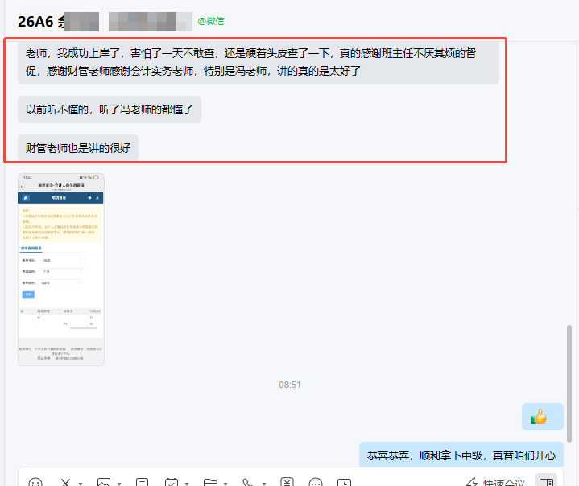
Task: Click the phone call icon
Action: click(x=248, y=483)
